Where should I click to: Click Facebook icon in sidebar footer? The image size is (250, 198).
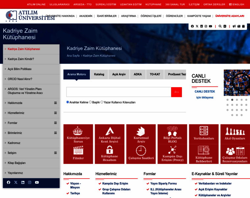coord(9,182)
